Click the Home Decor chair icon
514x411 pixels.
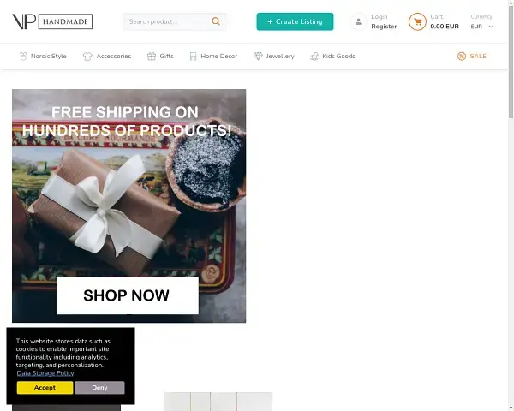[193, 56]
